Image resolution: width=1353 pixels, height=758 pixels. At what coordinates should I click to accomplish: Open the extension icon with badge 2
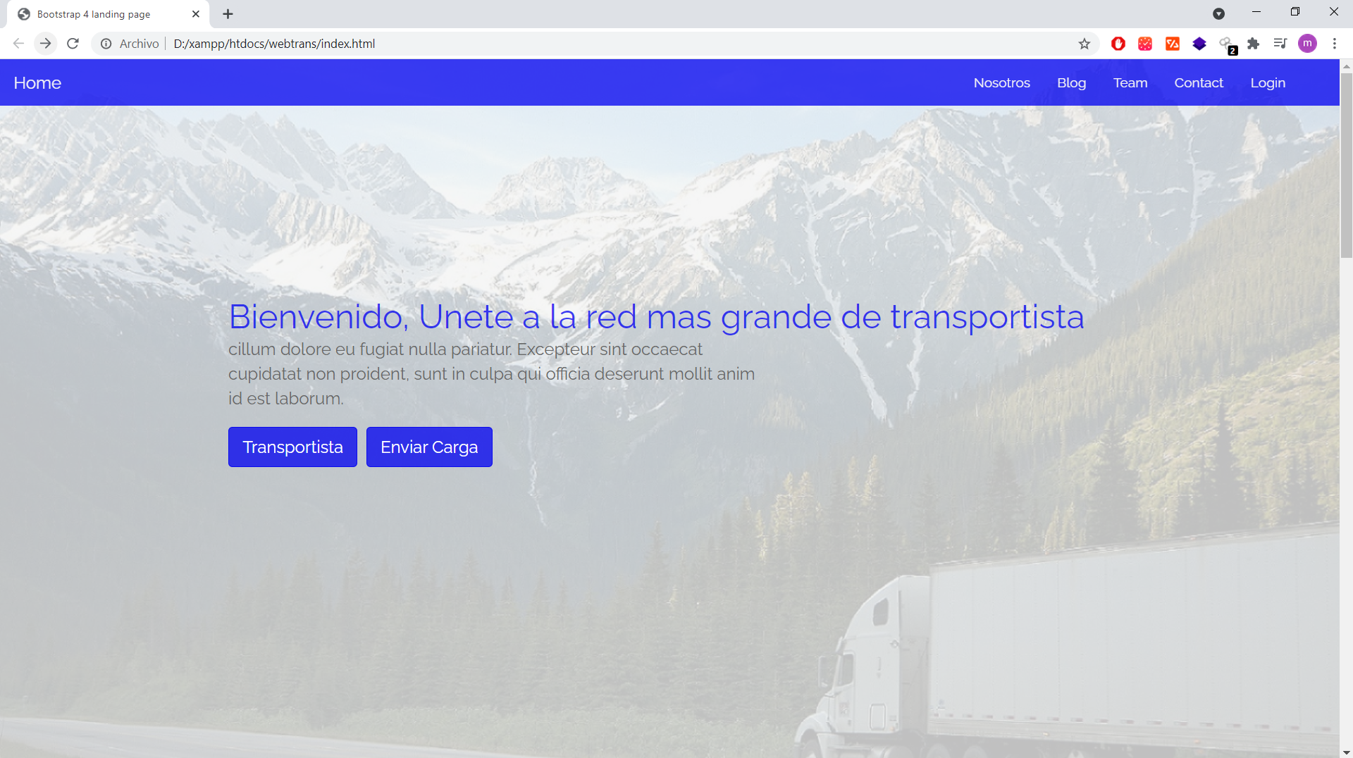pyautogui.click(x=1228, y=45)
